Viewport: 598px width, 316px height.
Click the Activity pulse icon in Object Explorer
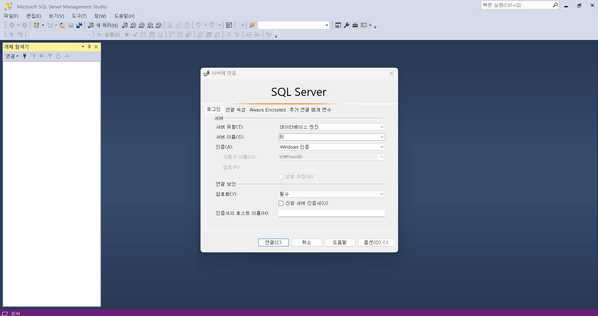(x=67, y=56)
